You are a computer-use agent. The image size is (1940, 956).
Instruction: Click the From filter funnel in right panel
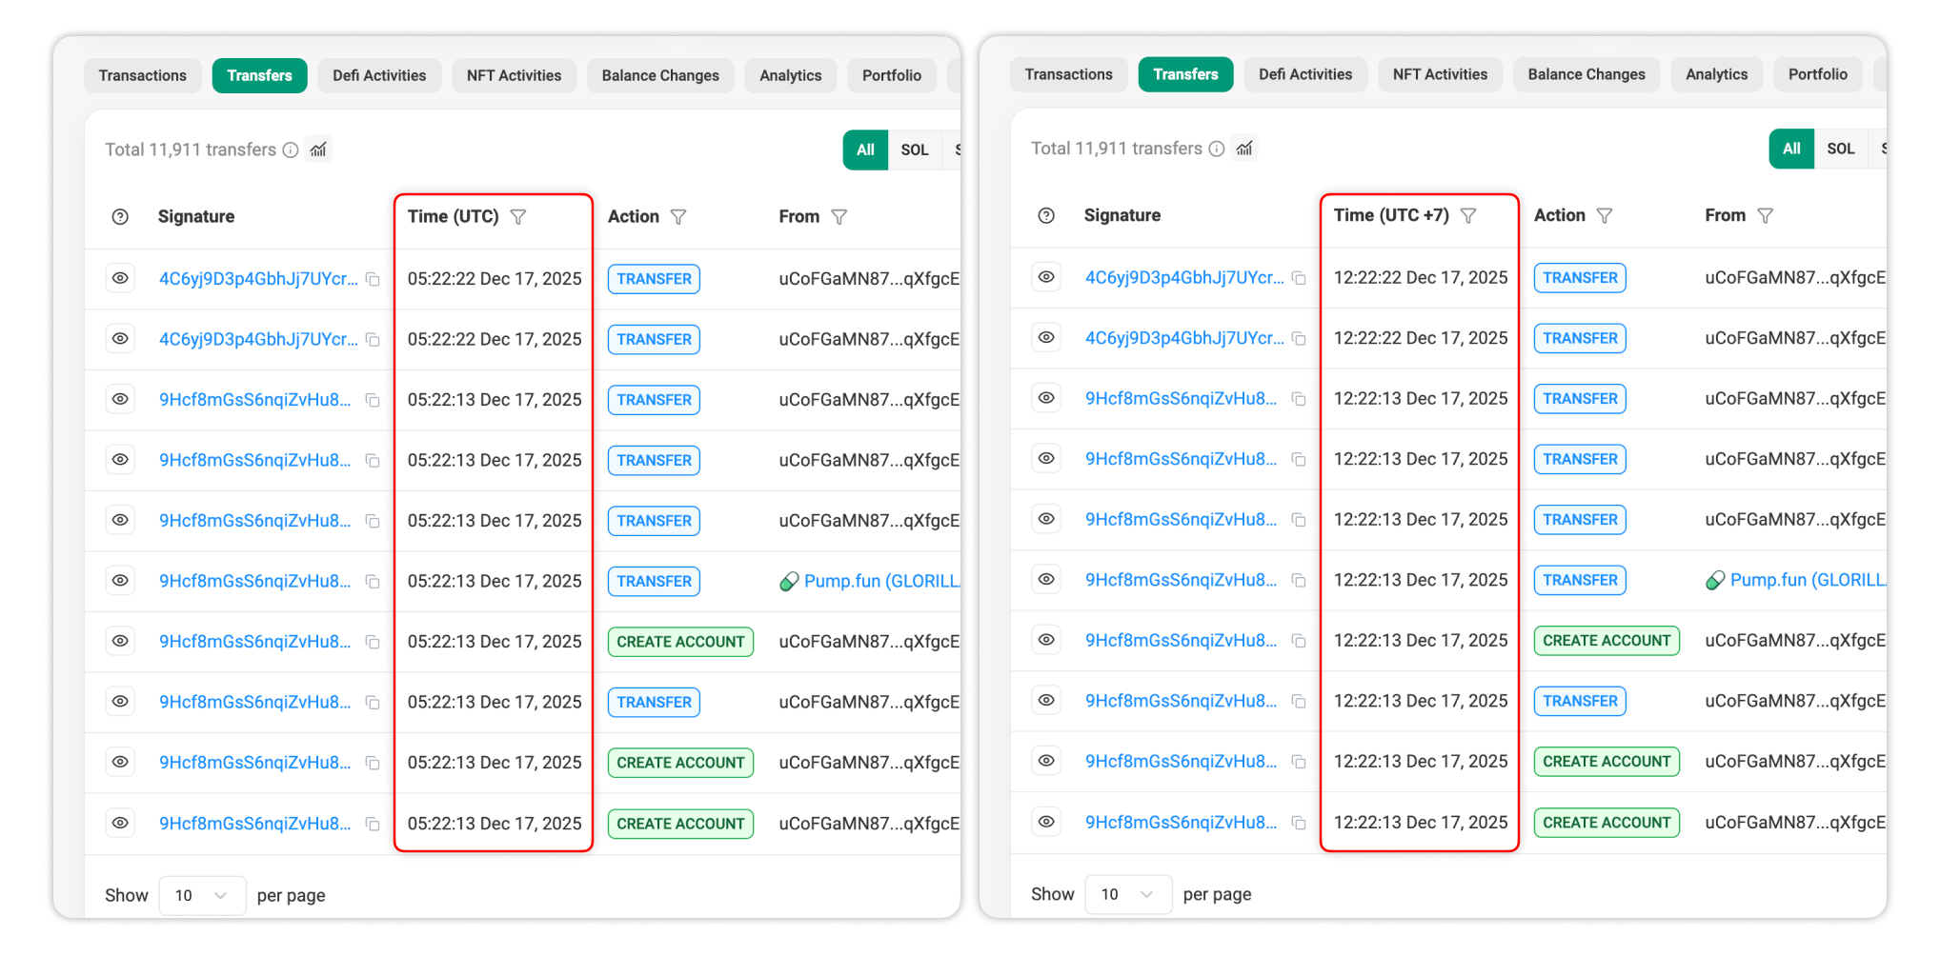pos(1766,216)
